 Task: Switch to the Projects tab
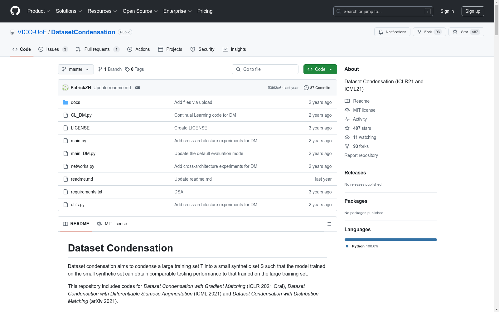point(170,49)
